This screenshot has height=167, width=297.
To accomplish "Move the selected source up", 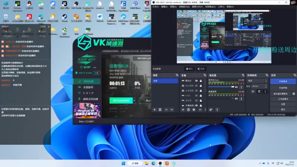I will (200, 109).
